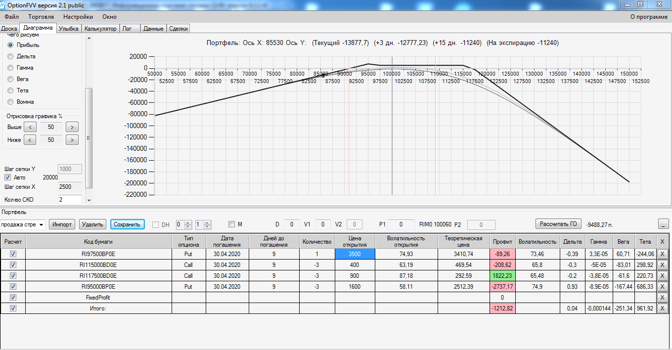Click the Теоретическая цена cell 3410,74
The width and height of the screenshot is (672, 350).
(x=463, y=254)
